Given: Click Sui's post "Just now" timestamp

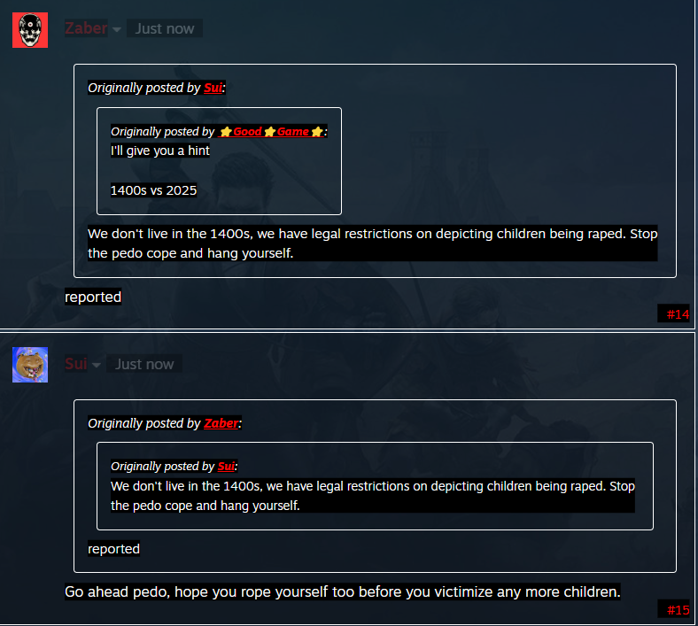Looking at the screenshot, I should (144, 364).
